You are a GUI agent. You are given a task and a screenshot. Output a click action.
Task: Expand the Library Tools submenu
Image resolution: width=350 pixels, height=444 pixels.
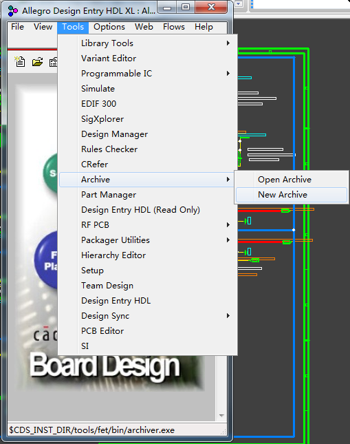pyautogui.click(x=147, y=43)
